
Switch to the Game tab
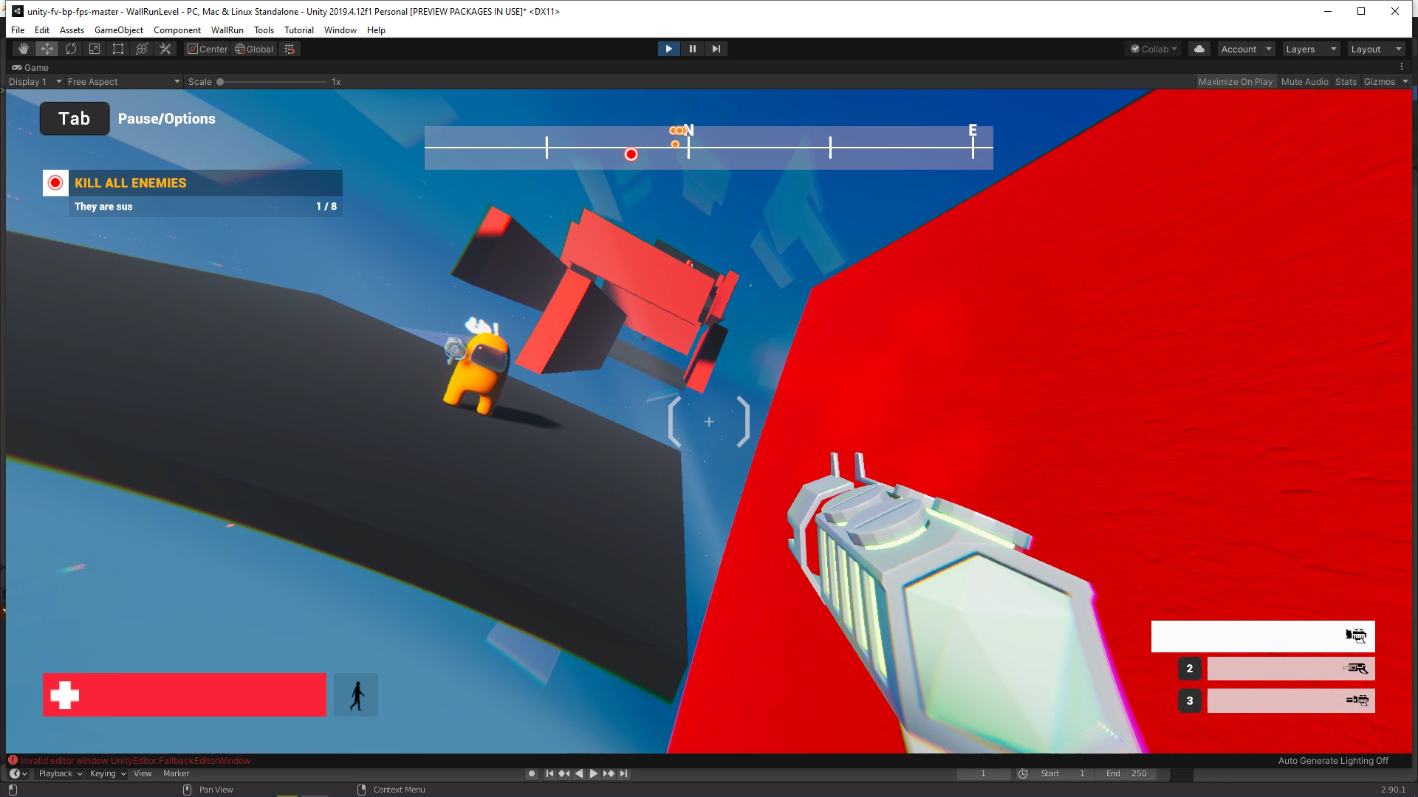pyautogui.click(x=30, y=67)
